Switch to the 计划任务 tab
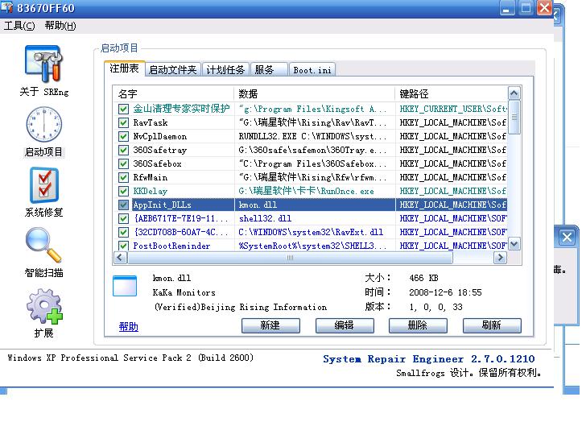This screenshot has height=422, width=582. 225,70
